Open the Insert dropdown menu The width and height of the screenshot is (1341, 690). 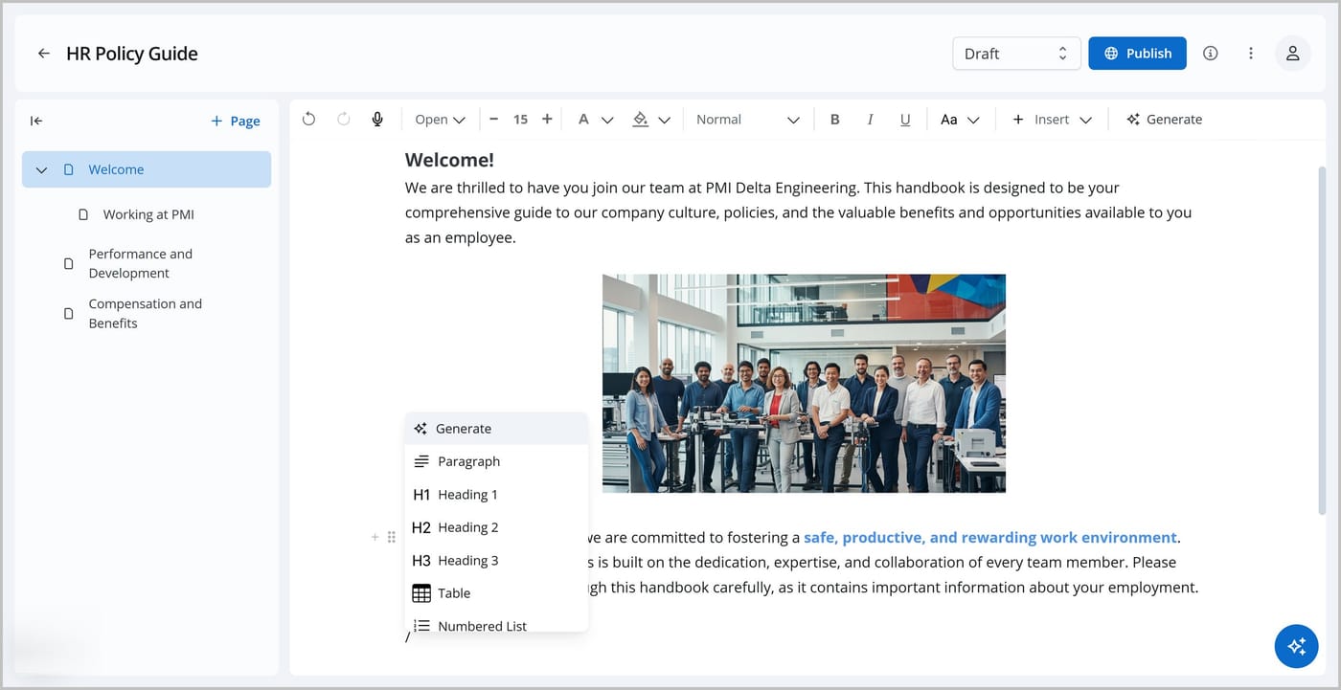[x=1052, y=120]
